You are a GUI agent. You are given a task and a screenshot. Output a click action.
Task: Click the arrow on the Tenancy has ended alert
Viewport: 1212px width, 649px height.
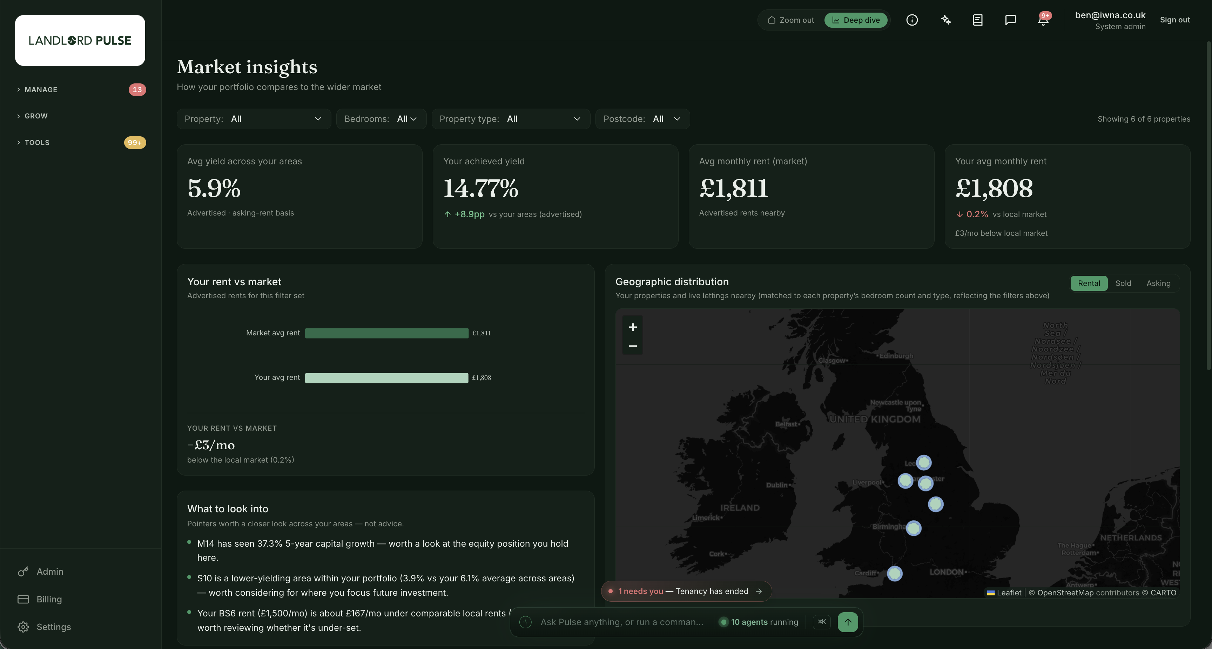pos(759,591)
